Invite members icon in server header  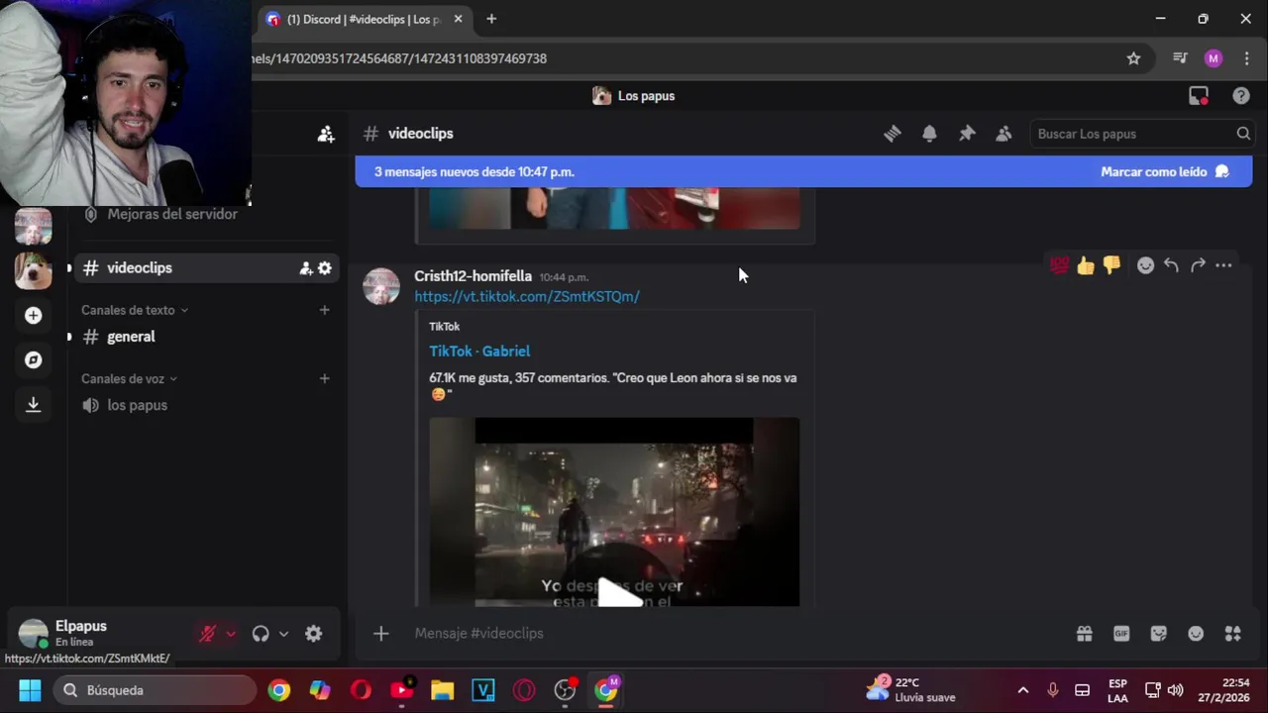coord(326,134)
